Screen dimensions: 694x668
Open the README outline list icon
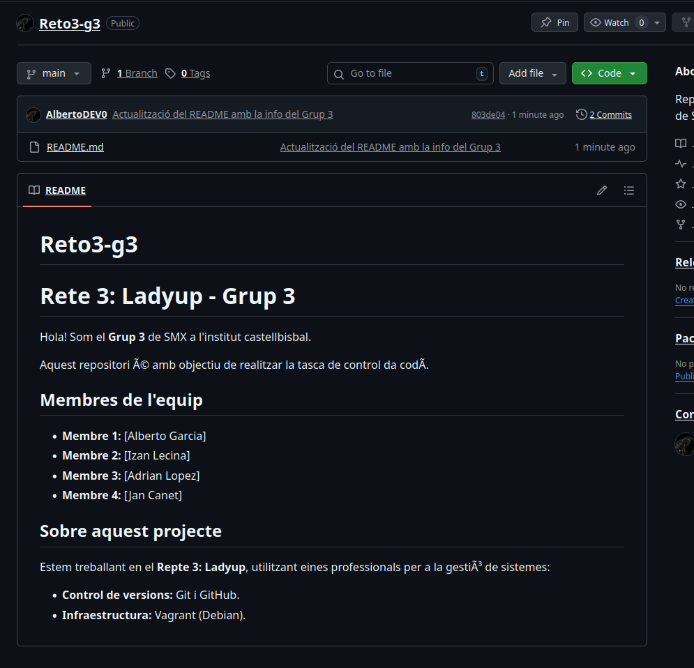[629, 190]
